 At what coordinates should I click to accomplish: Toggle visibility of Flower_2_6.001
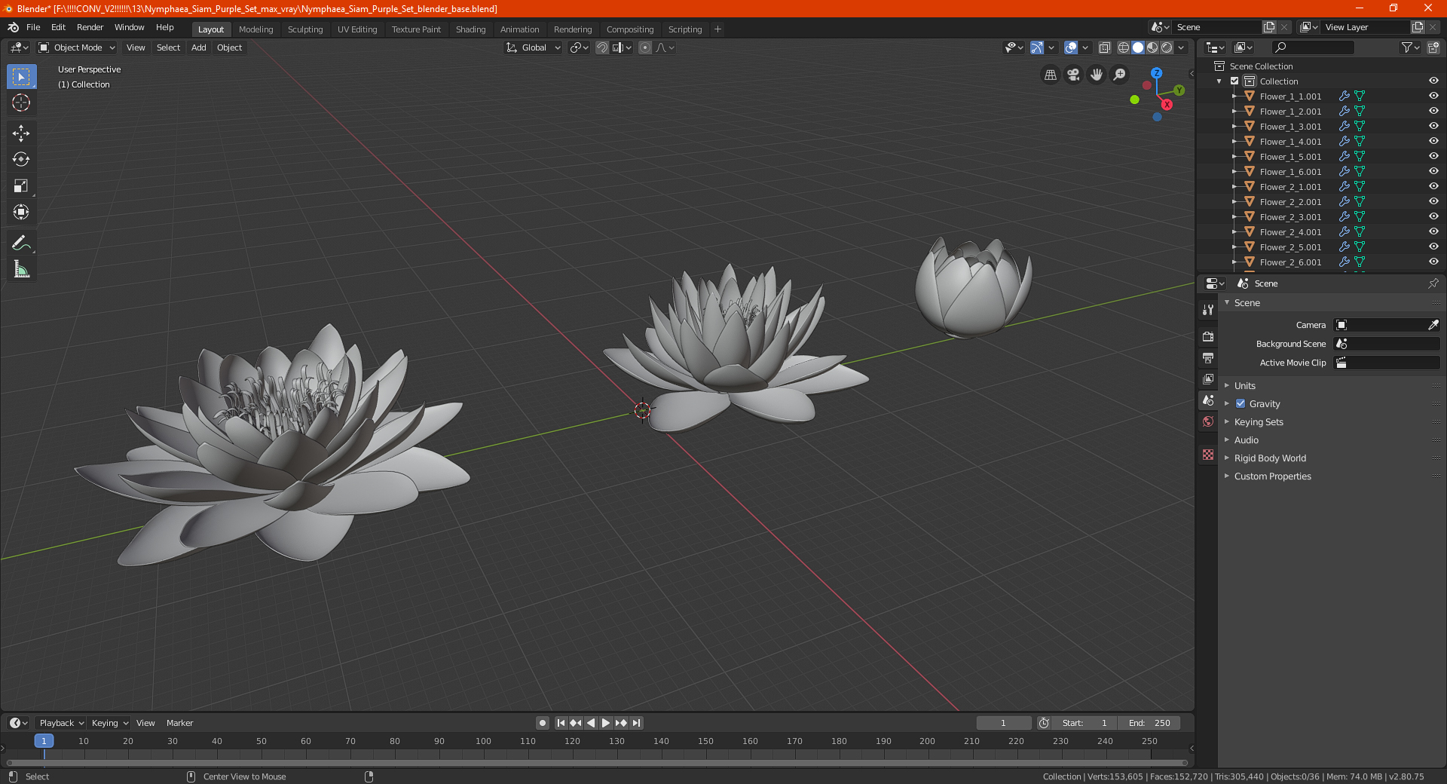[x=1433, y=262]
